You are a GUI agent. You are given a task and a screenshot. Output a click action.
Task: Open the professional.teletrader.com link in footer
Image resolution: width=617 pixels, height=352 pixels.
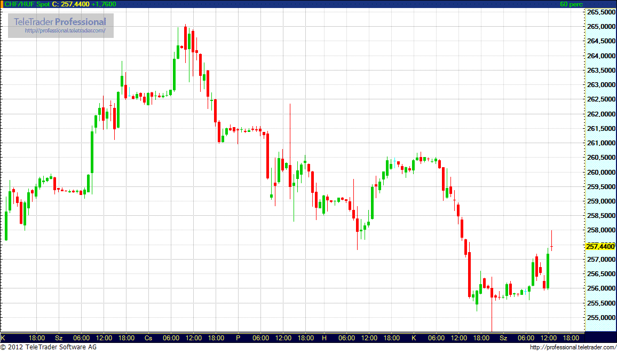[573, 347]
